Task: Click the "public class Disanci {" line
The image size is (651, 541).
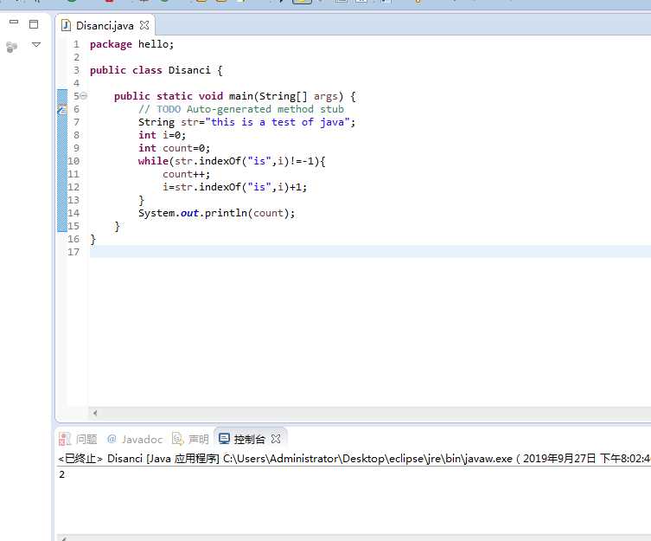Action: click(x=156, y=70)
